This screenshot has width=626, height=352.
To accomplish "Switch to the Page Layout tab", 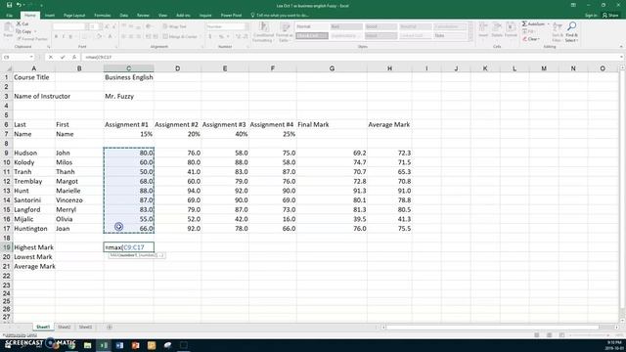I will coord(74,16).
